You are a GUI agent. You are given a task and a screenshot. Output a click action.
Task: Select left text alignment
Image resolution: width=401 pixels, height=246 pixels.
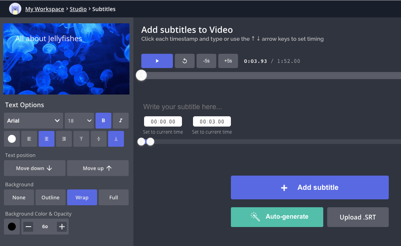(29, 139)
